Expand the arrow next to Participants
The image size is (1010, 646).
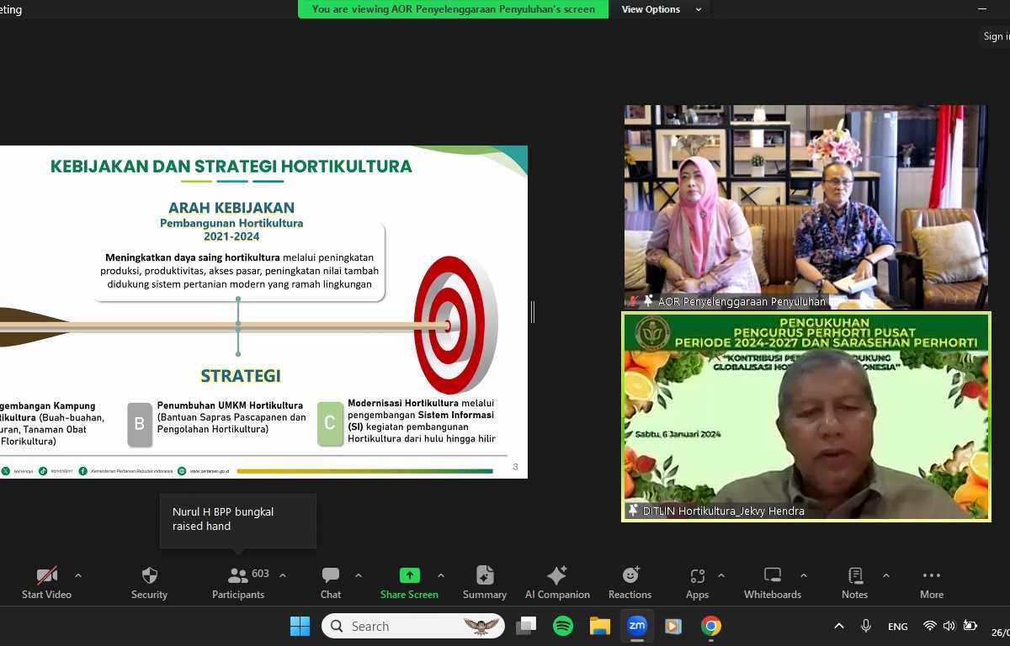coord(283,576)
